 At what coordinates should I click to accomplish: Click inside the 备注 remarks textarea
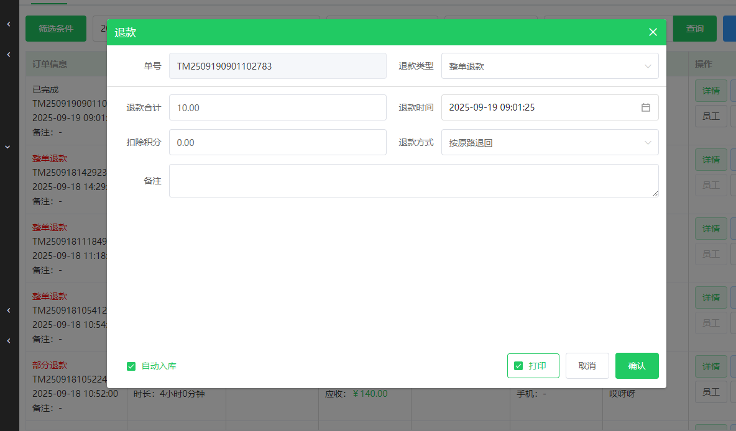(413, 181)
